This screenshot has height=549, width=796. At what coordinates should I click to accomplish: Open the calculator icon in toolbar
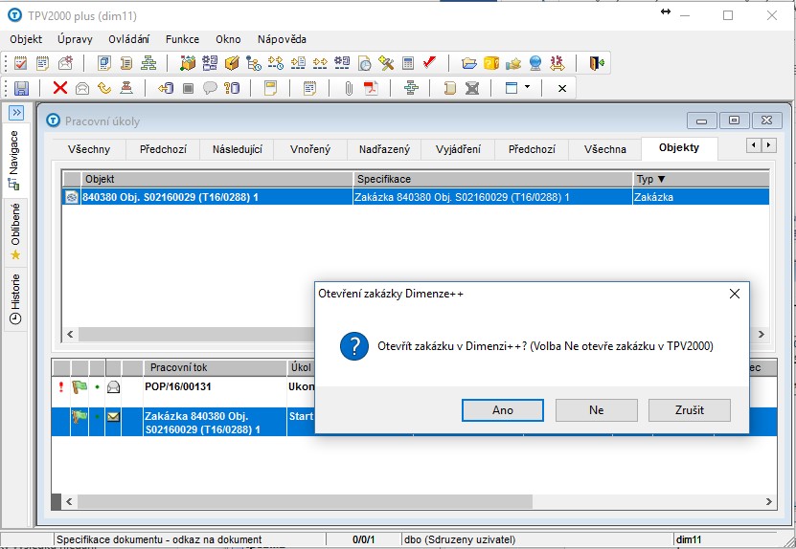tap(408, 63)
